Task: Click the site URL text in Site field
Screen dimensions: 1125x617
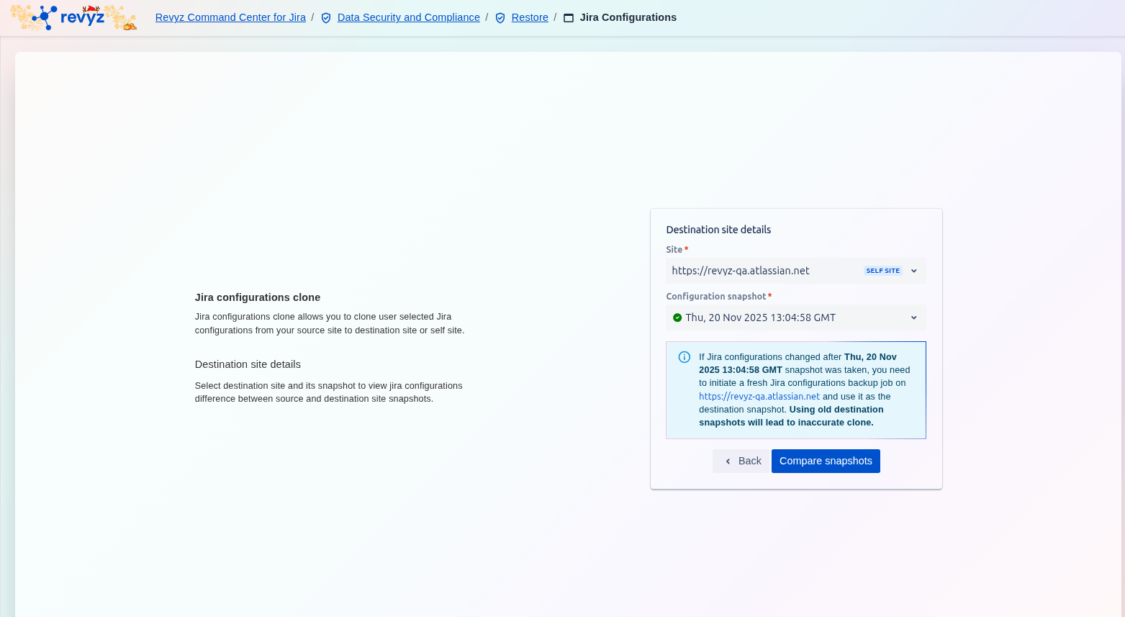Action: click(740, 271)
